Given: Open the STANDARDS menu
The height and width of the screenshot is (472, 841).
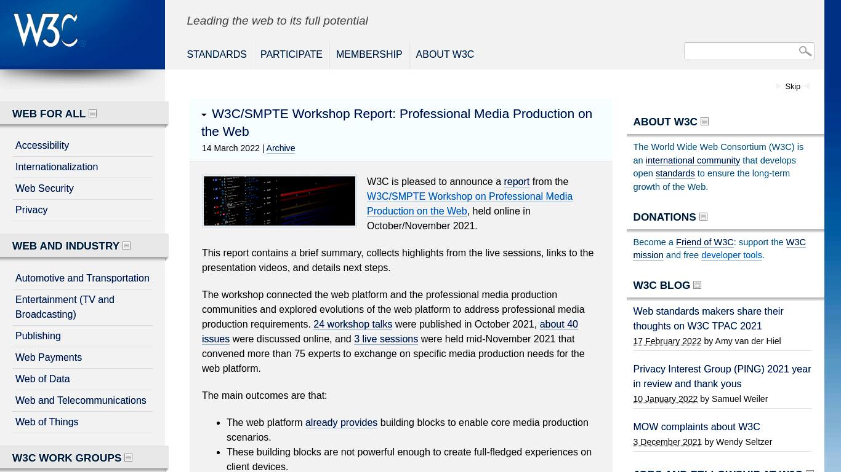Looking at the screenshot, I should point(217,54).
